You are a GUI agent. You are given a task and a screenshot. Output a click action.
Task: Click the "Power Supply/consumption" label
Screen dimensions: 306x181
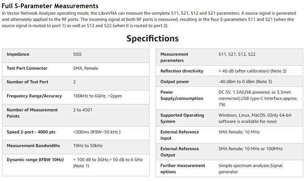pos(181,95)
